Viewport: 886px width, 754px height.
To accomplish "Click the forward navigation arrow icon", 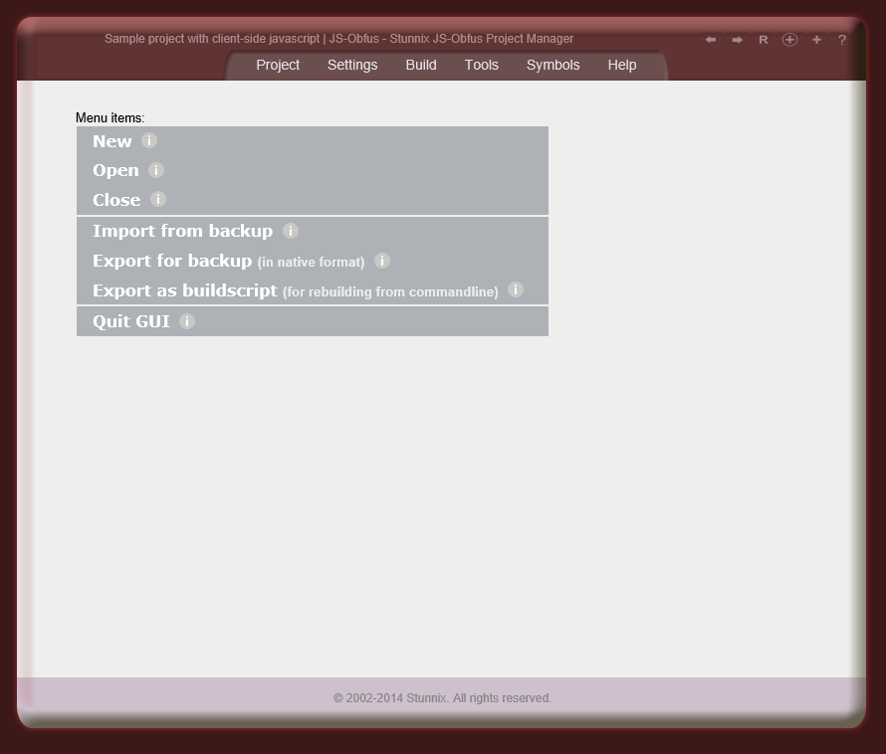I will click(737, 39).
